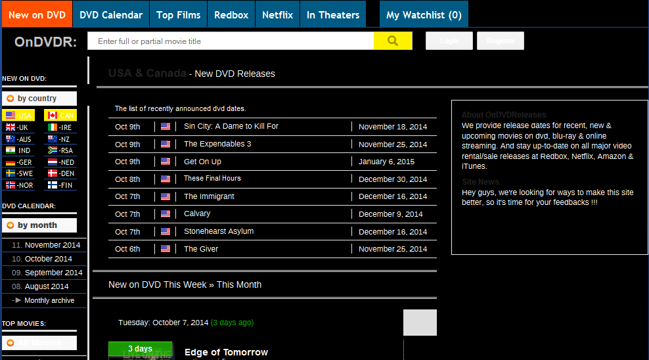
Task: Click the Login button
Action: click(449, 41)
